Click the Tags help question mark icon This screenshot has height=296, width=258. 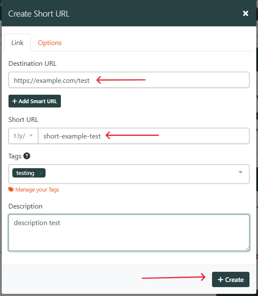27,156
